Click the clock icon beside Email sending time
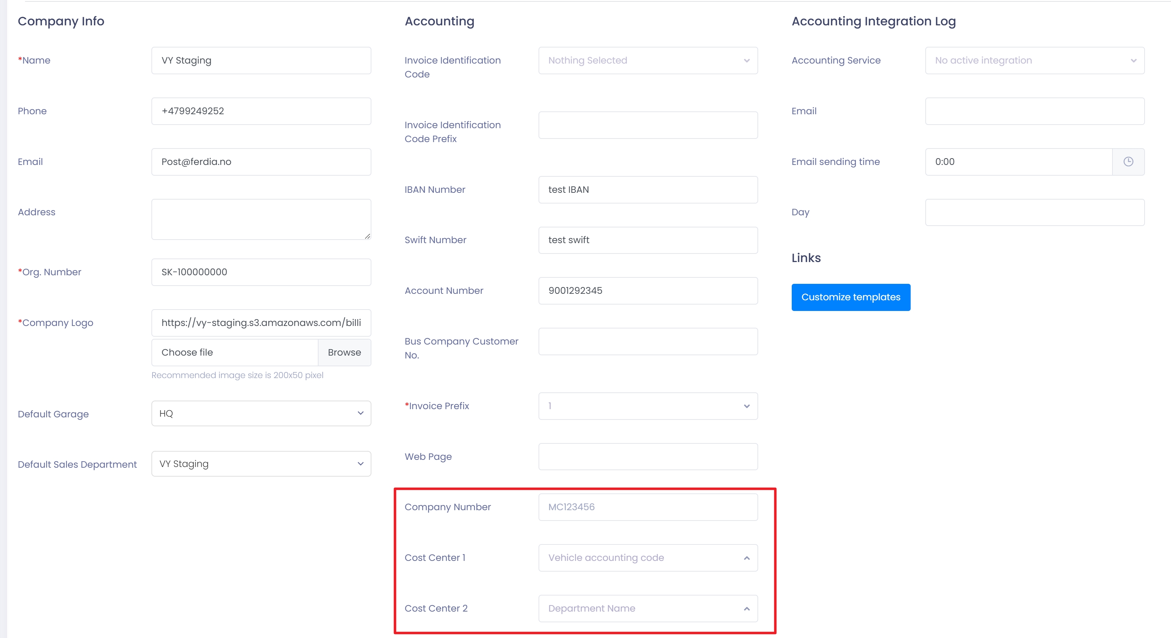Image resolution: width=1171 pixels, height=638 pixels. 1128,162
